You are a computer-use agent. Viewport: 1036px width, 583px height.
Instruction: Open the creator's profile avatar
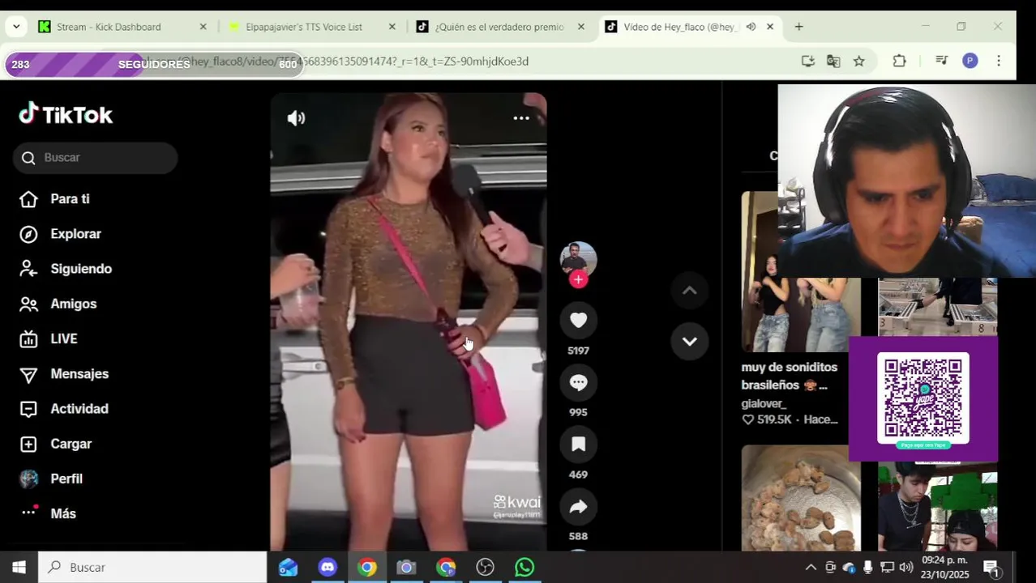(578, 259)
